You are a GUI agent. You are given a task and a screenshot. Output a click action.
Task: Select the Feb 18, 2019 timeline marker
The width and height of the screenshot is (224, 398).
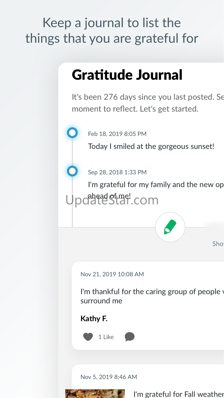pos(72,133)
